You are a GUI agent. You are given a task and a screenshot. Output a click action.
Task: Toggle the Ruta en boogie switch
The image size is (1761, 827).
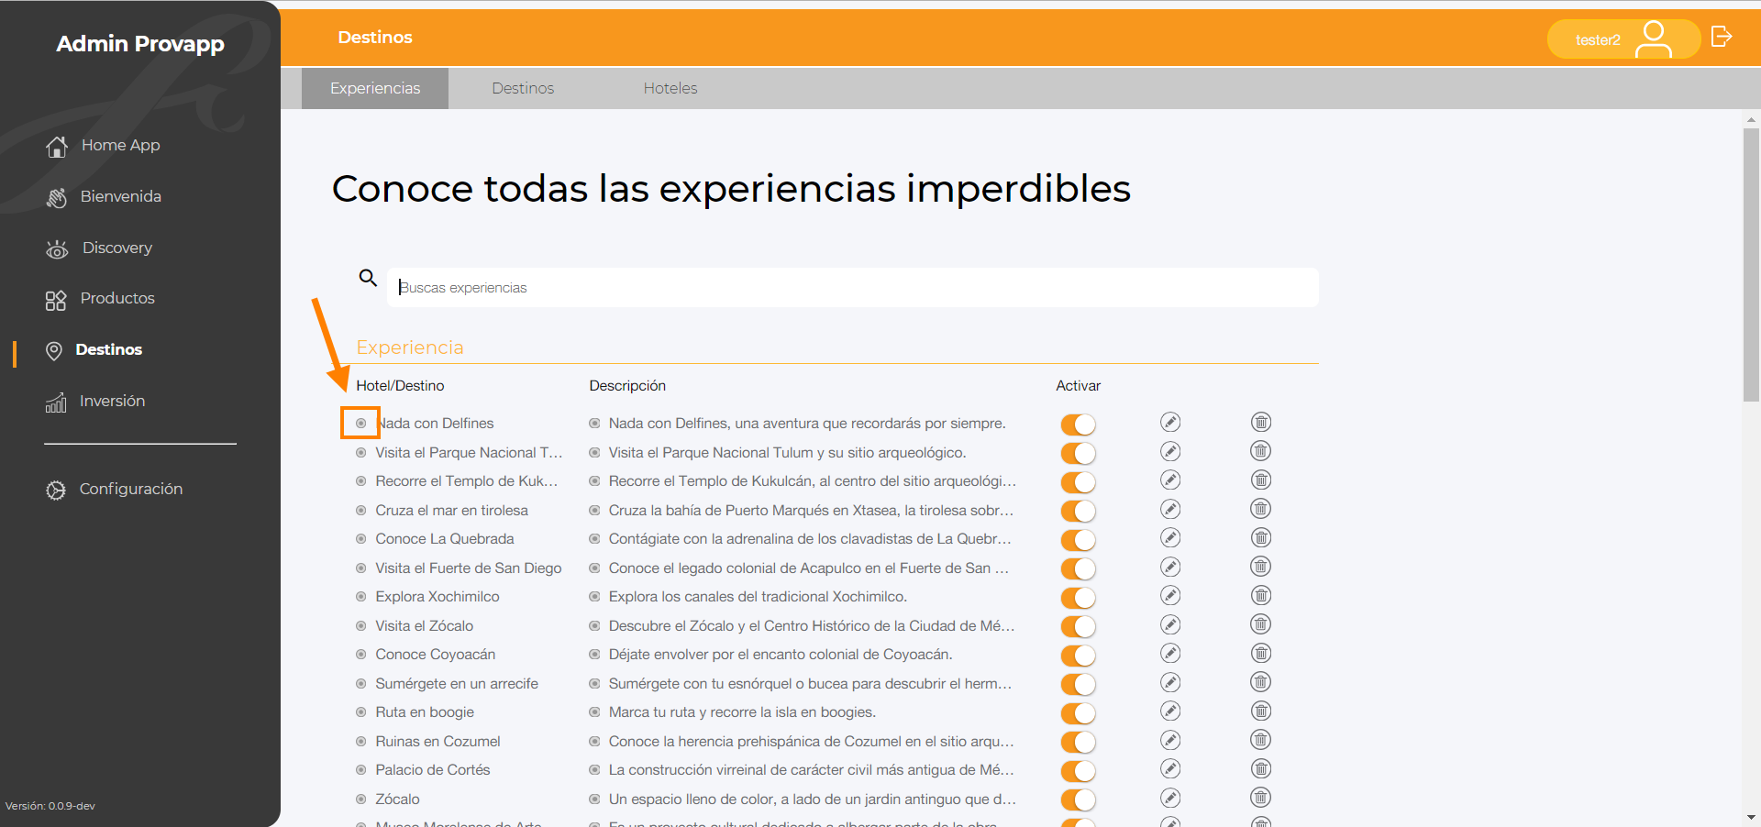click(1079, 713)
